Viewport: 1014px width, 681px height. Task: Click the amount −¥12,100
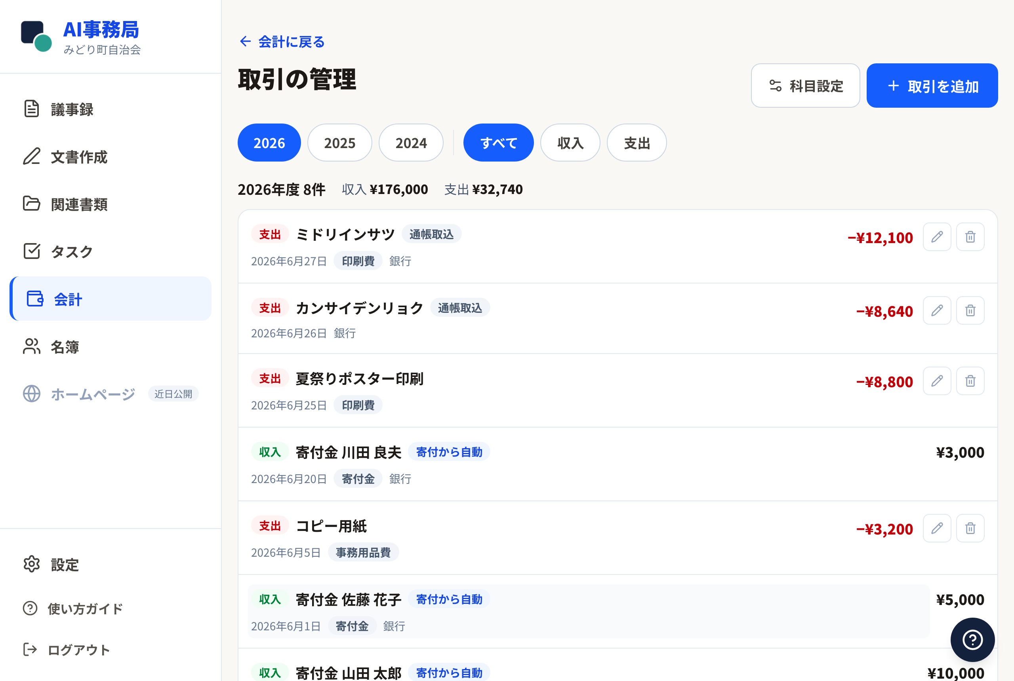coord(880,237)
